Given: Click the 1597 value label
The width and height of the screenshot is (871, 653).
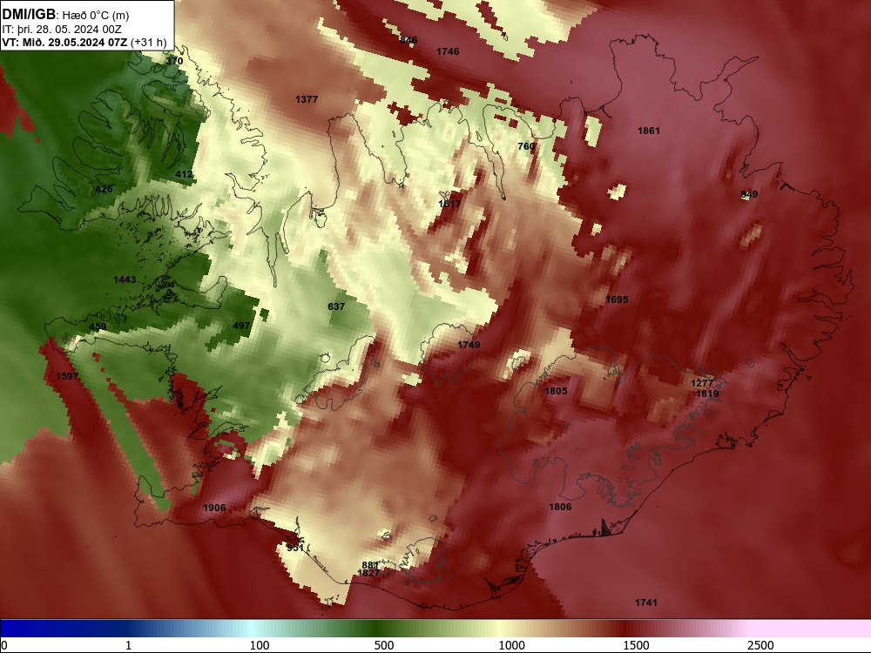Looking at the screenshot, I should pyautogui.click(x=67, y=376).
